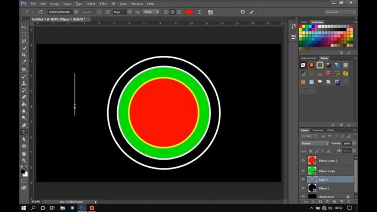Image resolution: width=377 pixels, height=212 pixels.
Task: Hide the Ellipse 1 copy 2 layer
Action: (x=303, y=161)
